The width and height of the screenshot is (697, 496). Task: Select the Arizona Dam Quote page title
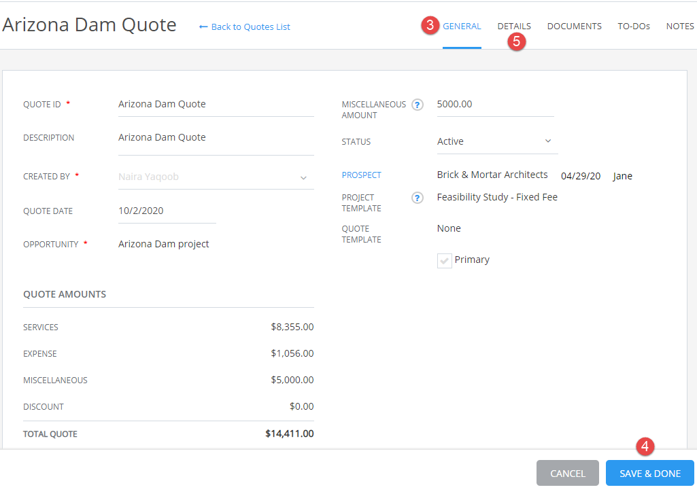(89, 24)
